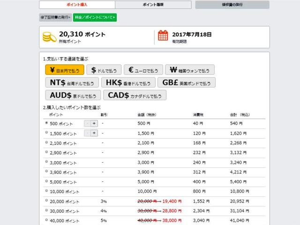The width and height of the screenshot is (300, 225).
Task: Select the 5,000 ポイント radio button
Action: pyautogui.click(x=46, y=181)
